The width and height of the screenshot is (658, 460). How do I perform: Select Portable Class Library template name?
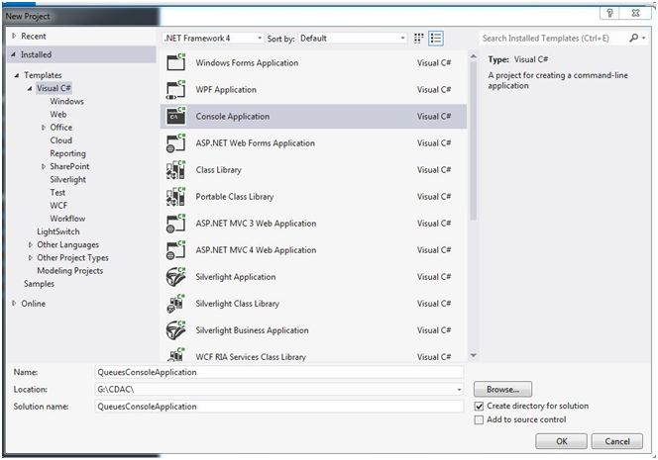click(234, 197)
